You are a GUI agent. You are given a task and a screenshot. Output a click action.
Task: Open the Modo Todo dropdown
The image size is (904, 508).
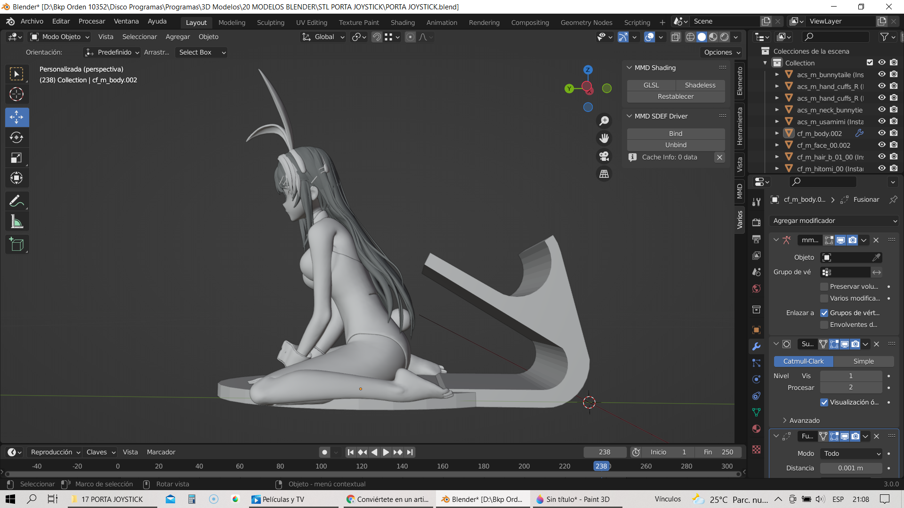(851, 453)
